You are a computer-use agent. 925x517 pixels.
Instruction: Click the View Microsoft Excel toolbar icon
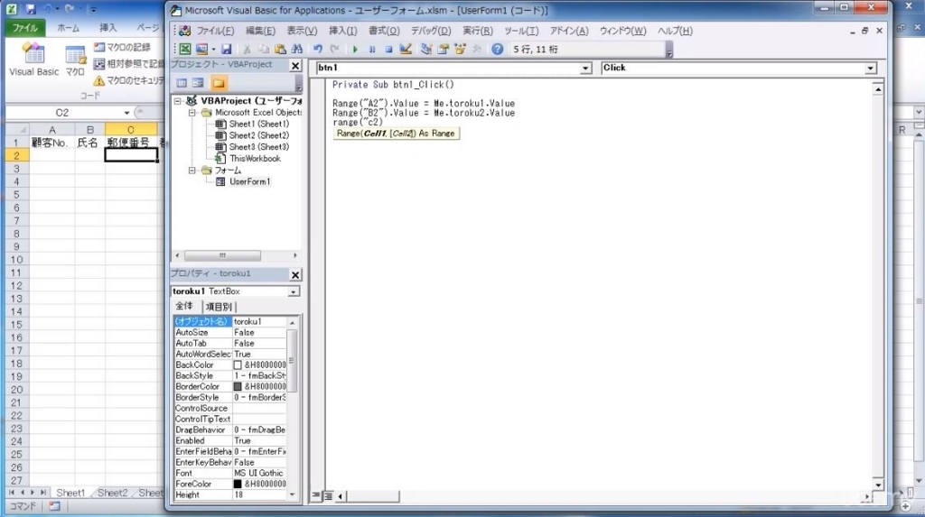tap(185, 49)
